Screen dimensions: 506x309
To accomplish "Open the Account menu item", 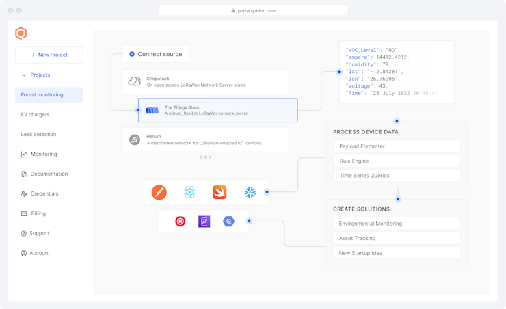I will pyautogui.click(x=40, y=253).
